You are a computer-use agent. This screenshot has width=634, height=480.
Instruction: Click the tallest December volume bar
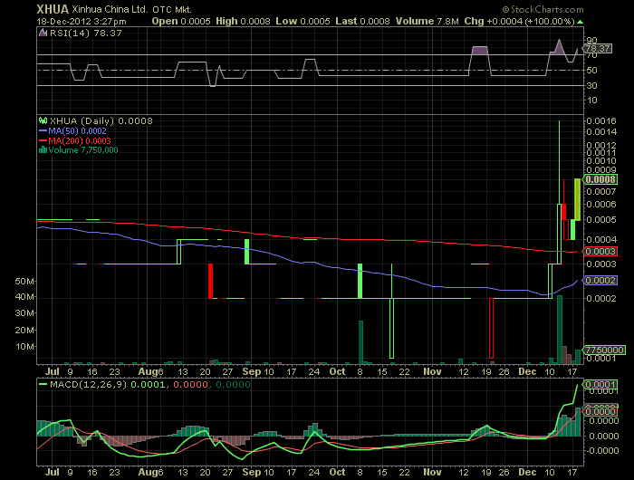560,329
